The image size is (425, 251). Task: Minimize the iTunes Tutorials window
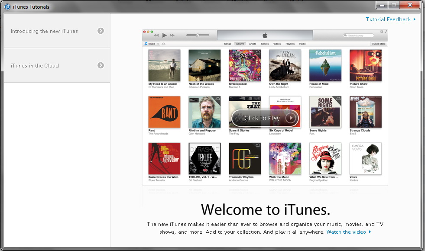(382, 5)
